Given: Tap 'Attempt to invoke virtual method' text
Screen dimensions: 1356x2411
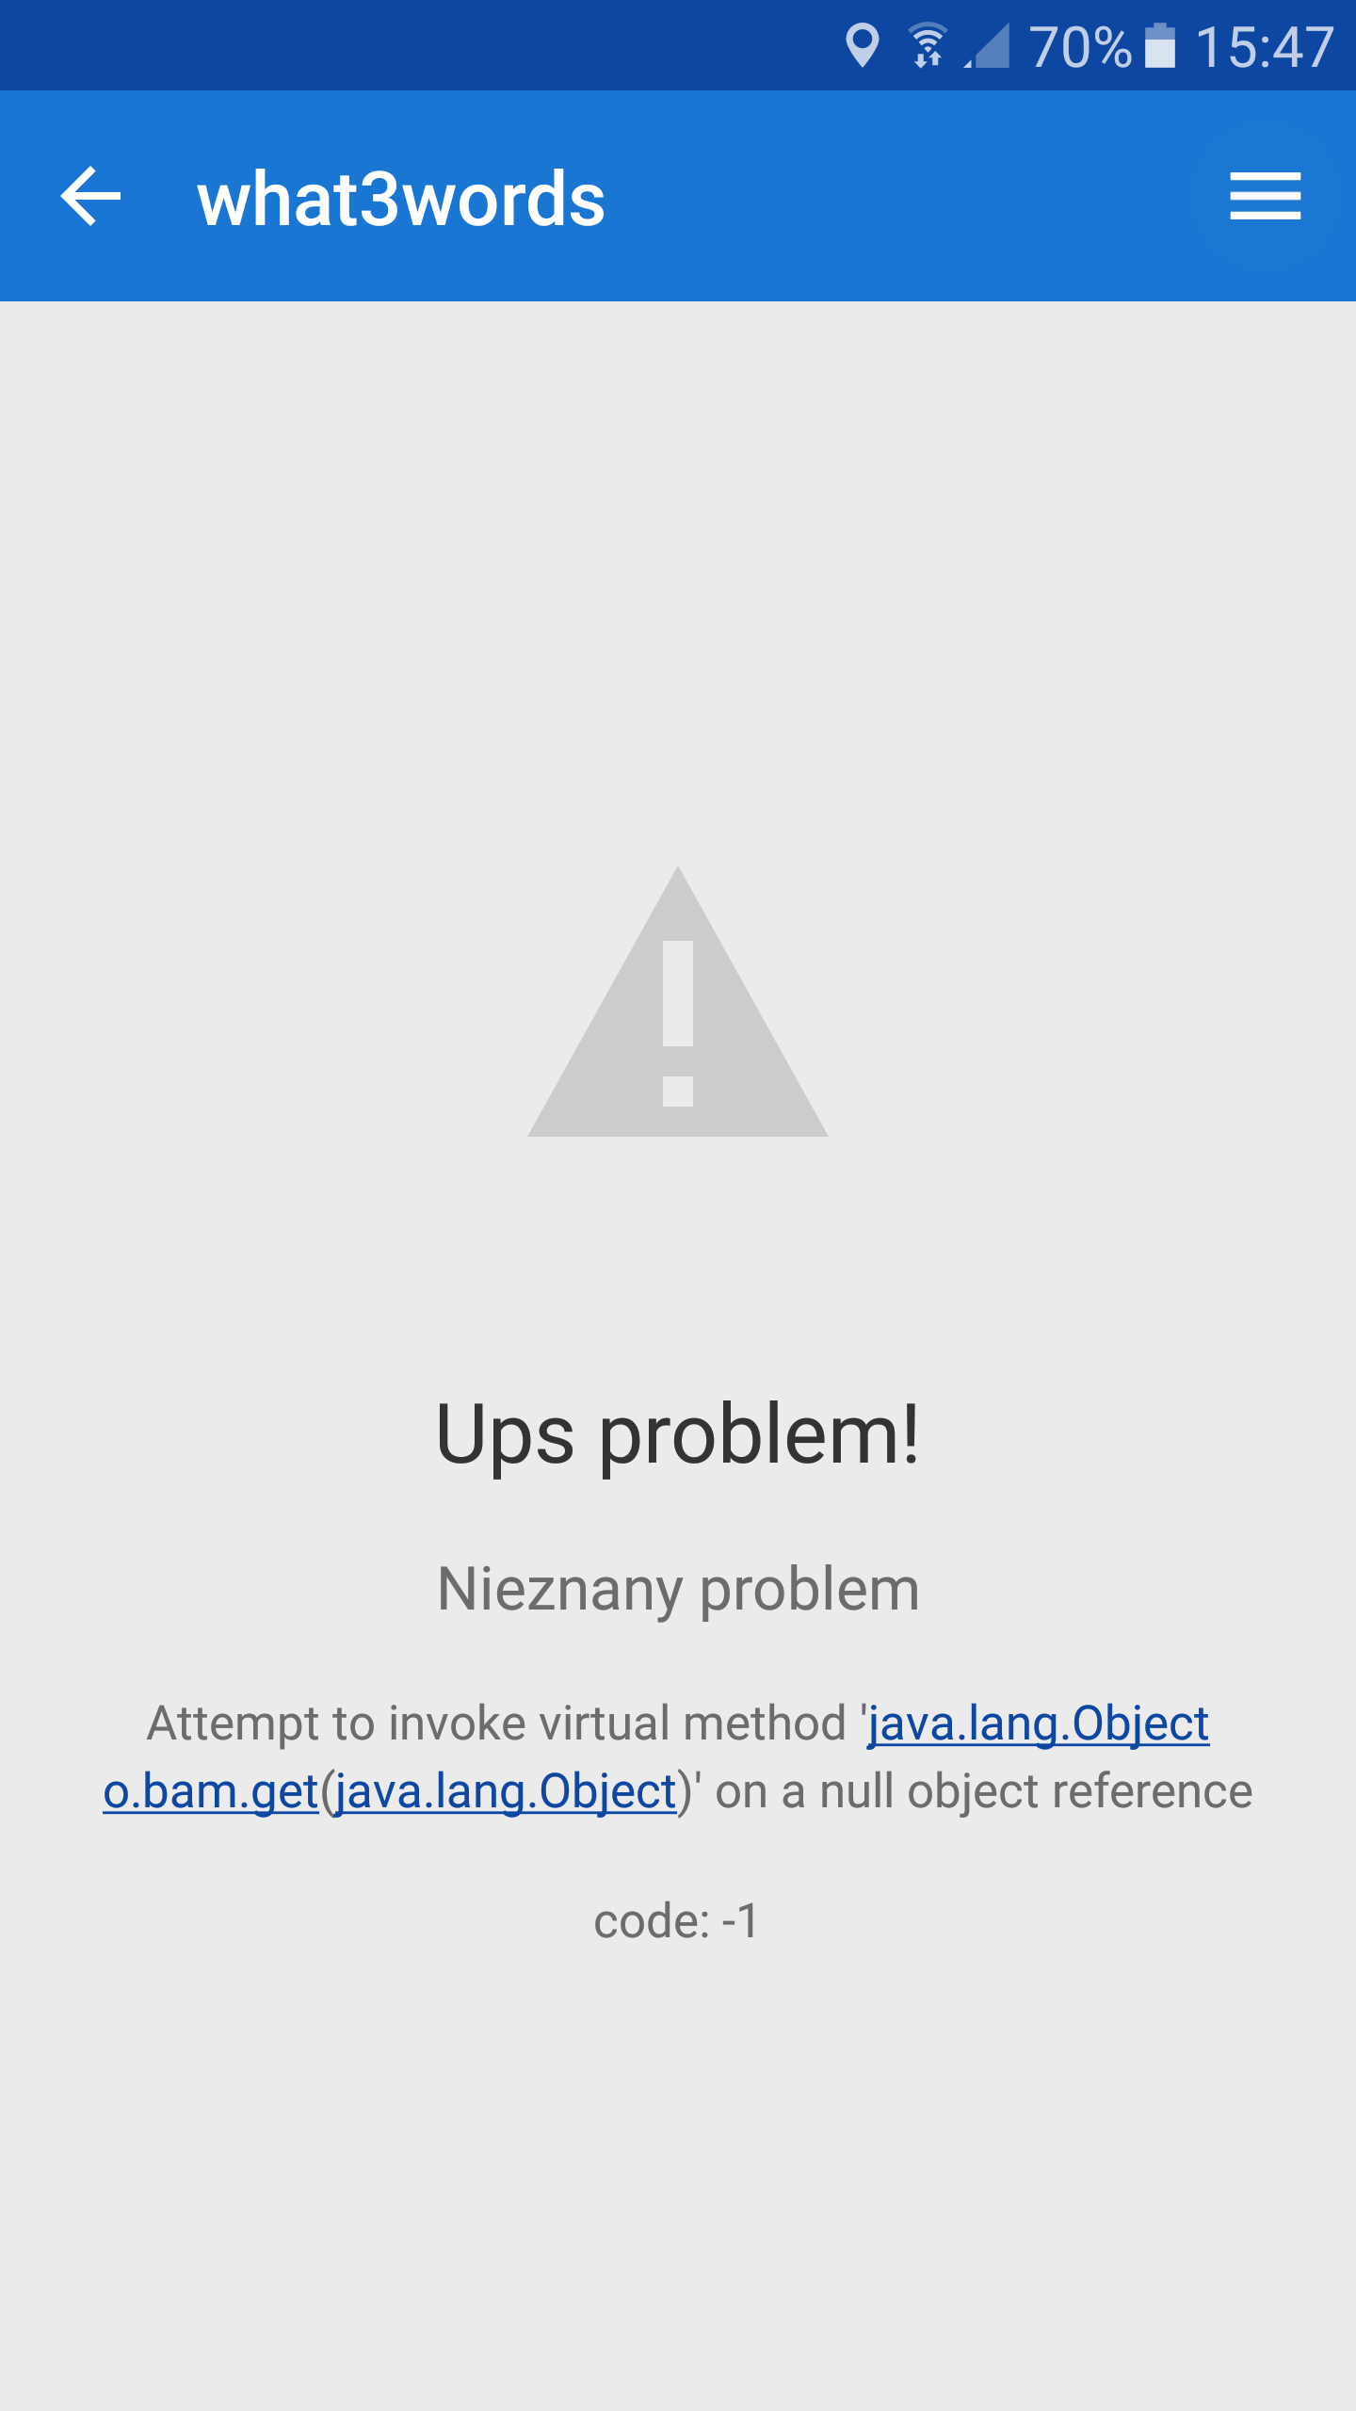Looking at the screenshot, I should 496,1723.
